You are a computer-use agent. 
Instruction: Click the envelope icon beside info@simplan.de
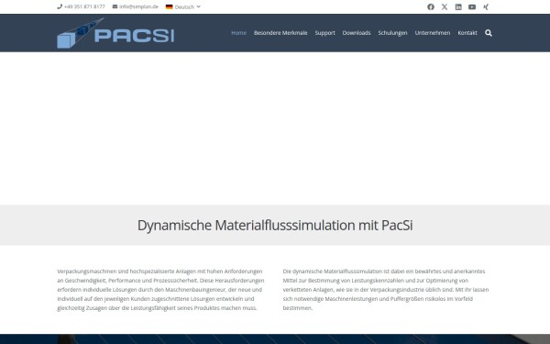[x=115, y=6]
